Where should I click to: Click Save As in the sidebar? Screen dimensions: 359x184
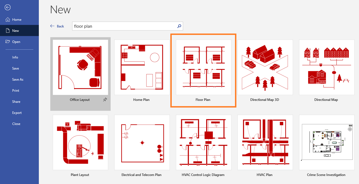pos(17,79)
